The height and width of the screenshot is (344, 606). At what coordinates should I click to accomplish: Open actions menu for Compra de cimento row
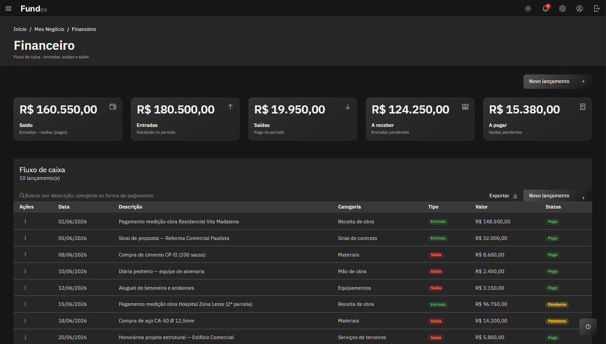point(25,255)
